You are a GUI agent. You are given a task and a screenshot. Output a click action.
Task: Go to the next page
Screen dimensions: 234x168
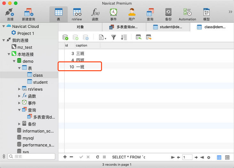[196, 157]
